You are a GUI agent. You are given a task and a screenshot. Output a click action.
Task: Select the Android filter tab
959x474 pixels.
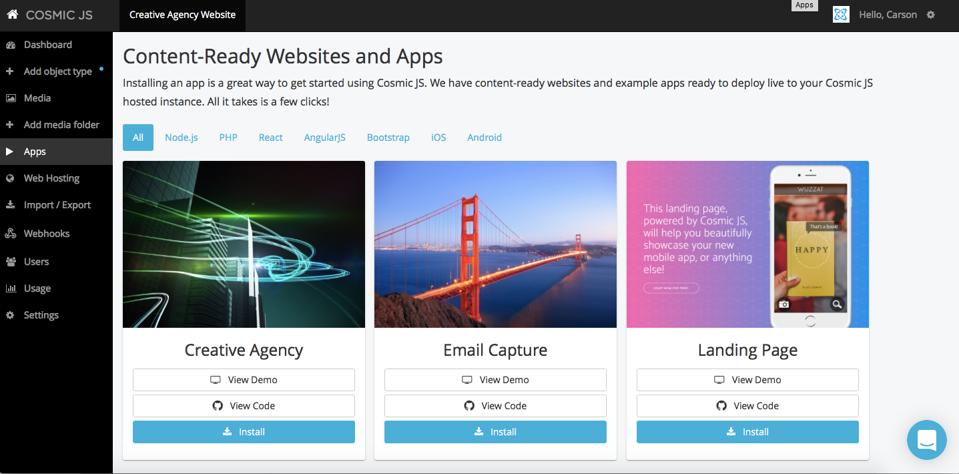[x=484, y=137]
